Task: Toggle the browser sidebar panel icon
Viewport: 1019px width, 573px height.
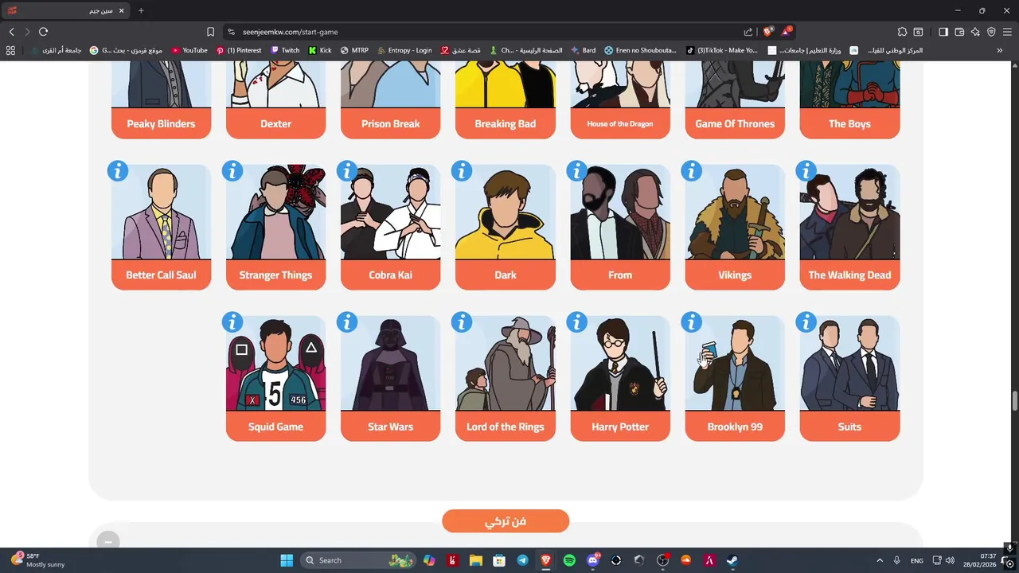Action: (943, 32)
